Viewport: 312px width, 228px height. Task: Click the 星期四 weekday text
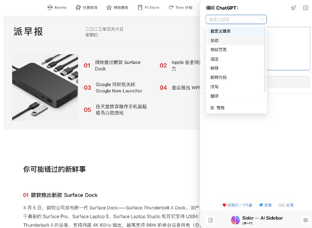click(92, 35)
